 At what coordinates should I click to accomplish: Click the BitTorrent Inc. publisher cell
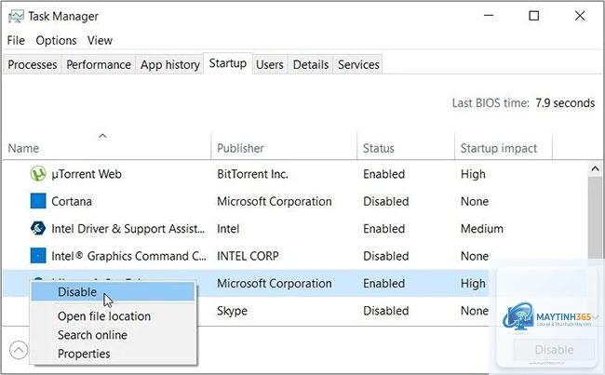click(x=253, y=174)
